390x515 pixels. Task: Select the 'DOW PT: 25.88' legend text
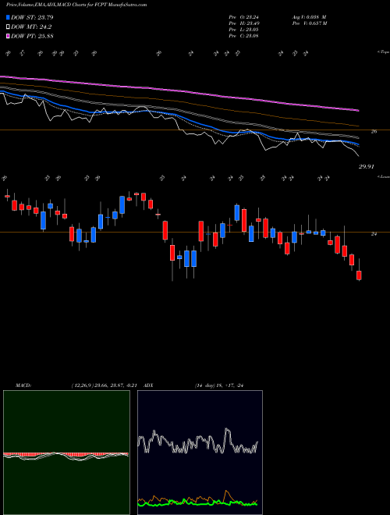point(32,36)
